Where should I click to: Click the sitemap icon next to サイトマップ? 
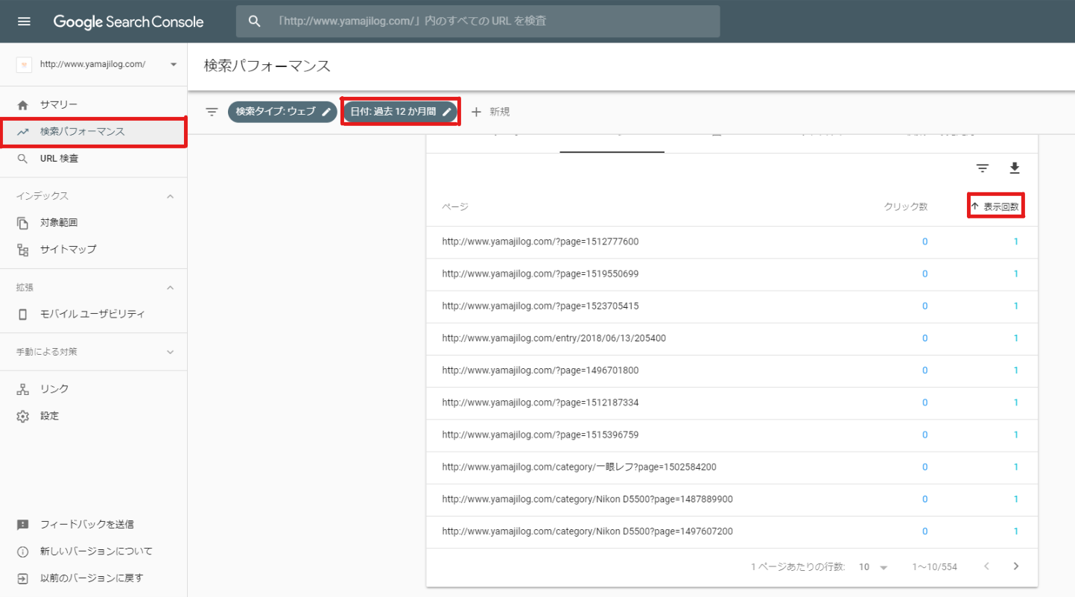pos(23,249)
